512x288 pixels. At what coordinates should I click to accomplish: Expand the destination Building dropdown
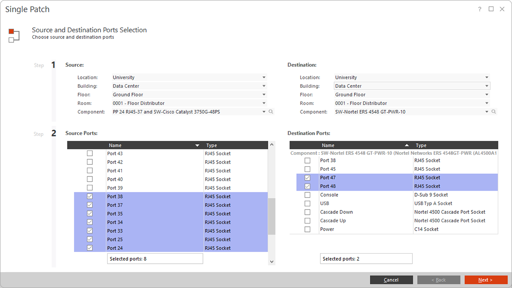486,86
